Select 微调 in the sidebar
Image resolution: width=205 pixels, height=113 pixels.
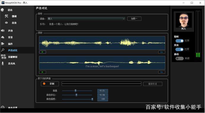pyautogui.click(x=14, y=16)
